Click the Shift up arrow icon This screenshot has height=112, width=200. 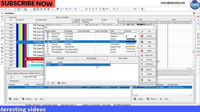point(142,59)
